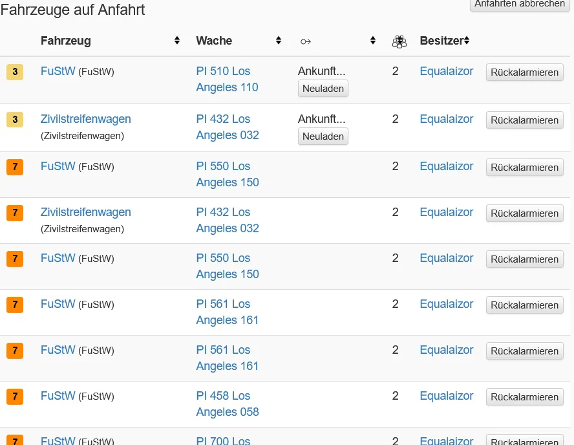Open the FuStW vehicle link from PI 510
574x445 pixels.
point(58,71)
